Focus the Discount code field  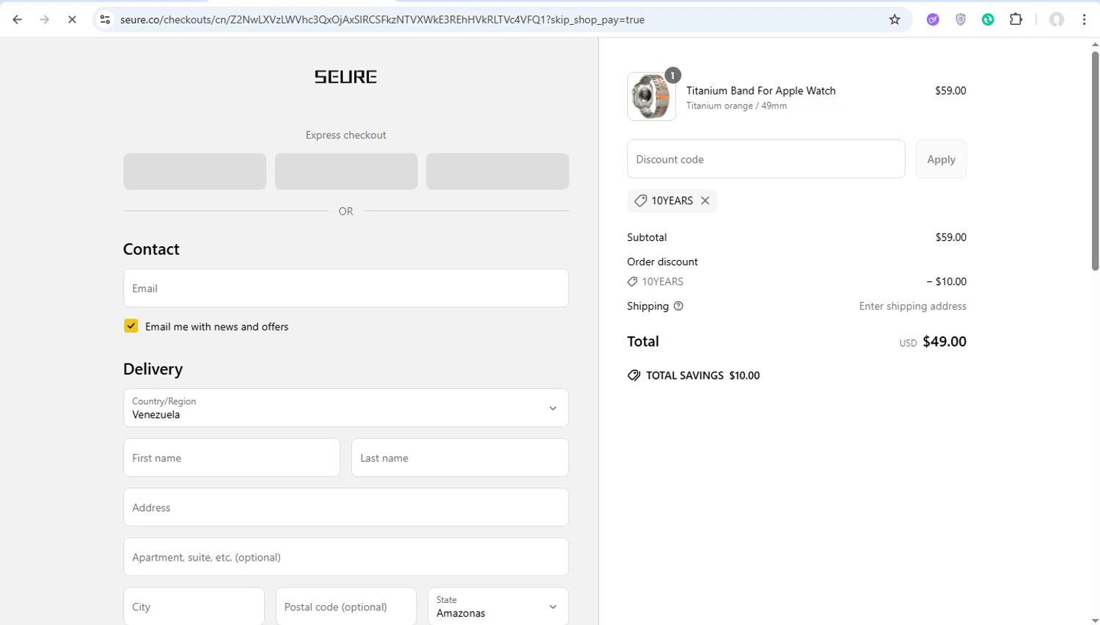766,159
